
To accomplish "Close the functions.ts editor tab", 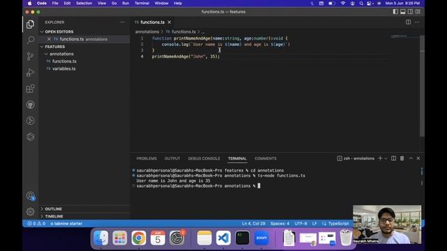I will pos(169,22).
